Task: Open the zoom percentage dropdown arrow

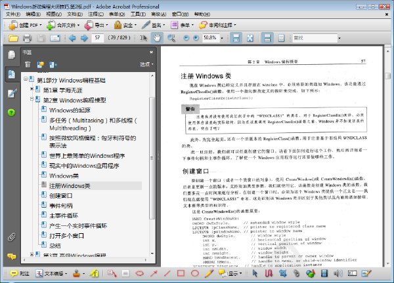Action: click(222, 39)
